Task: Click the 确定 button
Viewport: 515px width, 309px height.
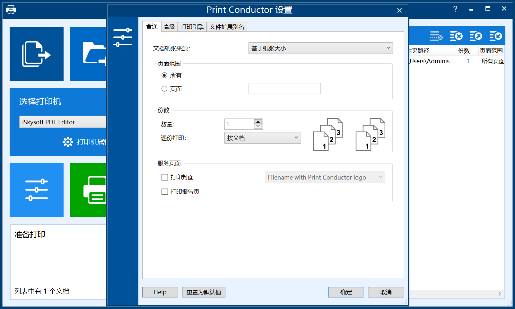Action: tap(346, 292)
